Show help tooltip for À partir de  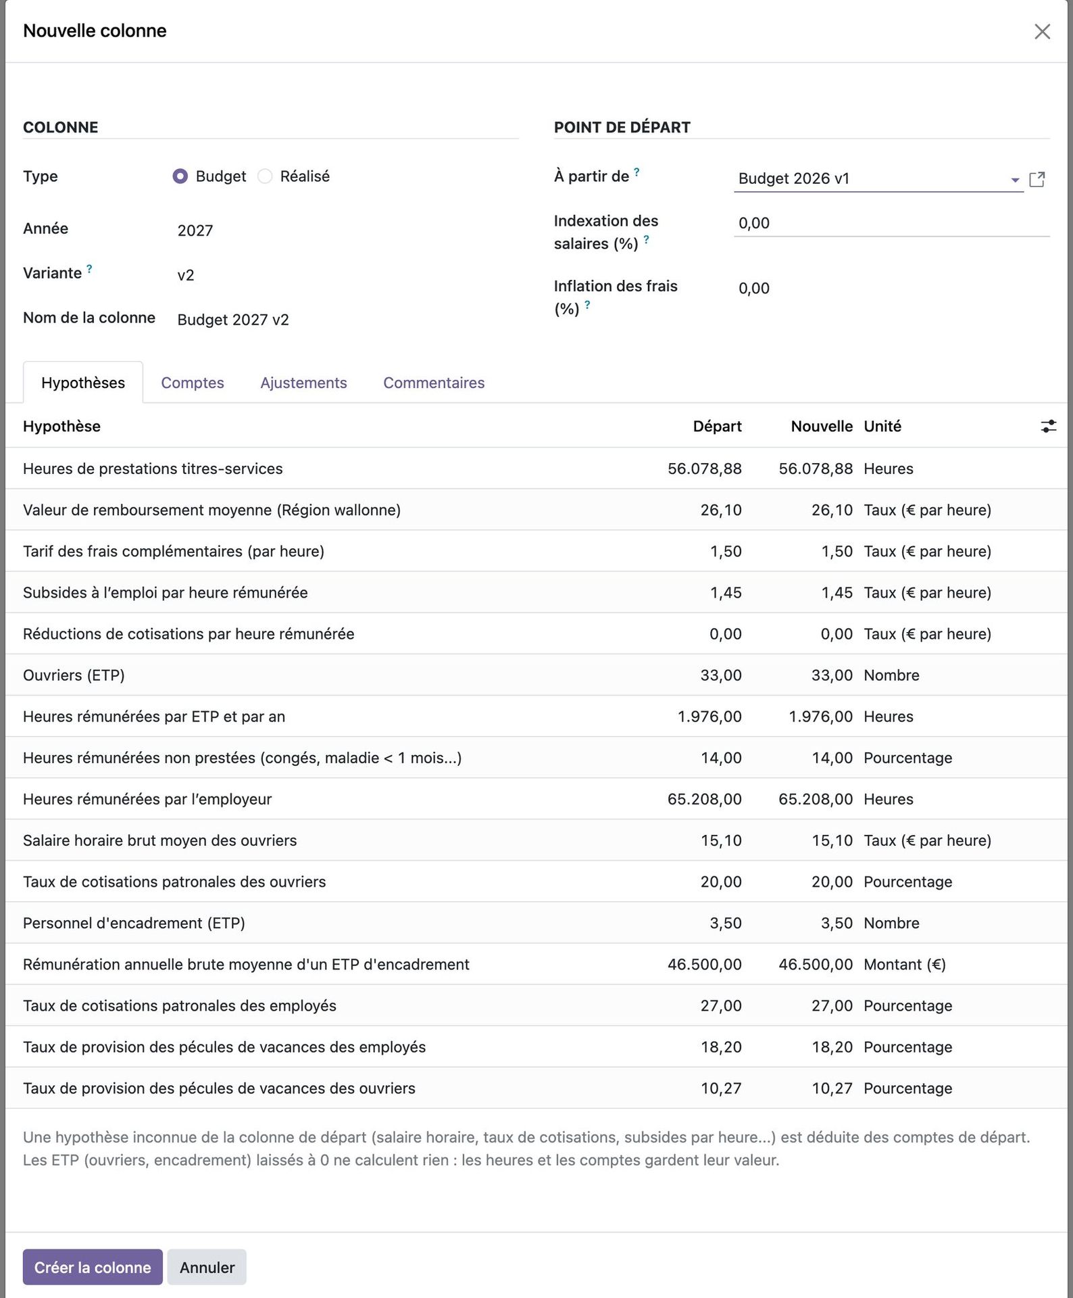637,172
